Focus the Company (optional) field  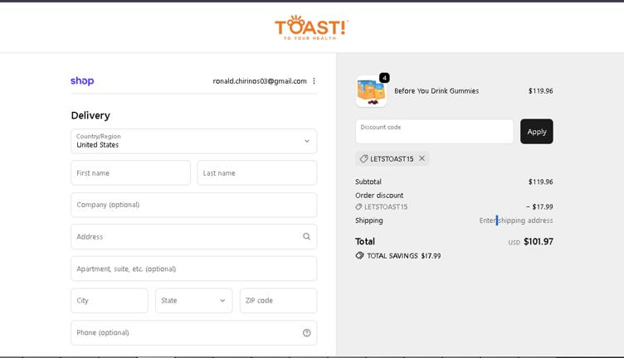pos(194,205)
